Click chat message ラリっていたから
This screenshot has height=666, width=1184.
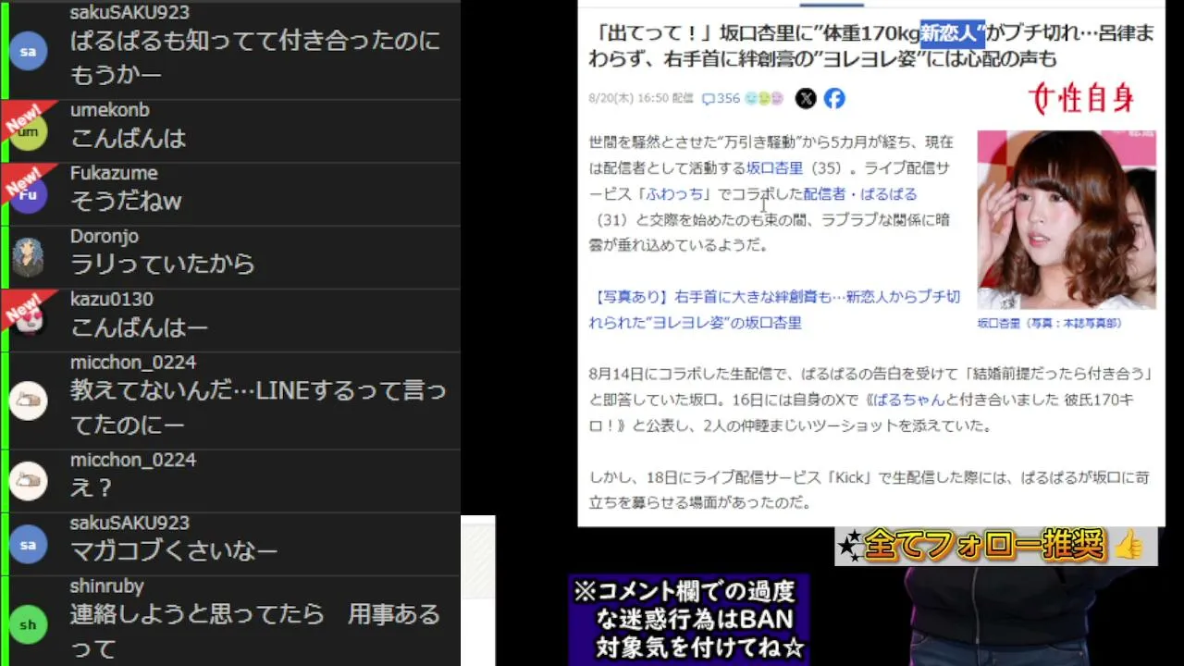click(162, 264)
